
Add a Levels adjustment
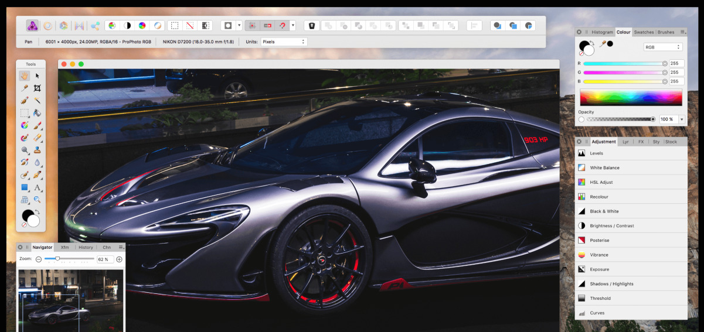[631, 153]
